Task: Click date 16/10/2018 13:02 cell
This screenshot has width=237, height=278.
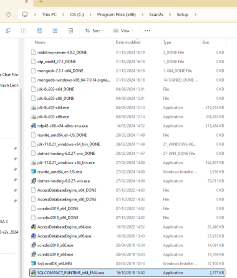Action: [x=130, y=273]
